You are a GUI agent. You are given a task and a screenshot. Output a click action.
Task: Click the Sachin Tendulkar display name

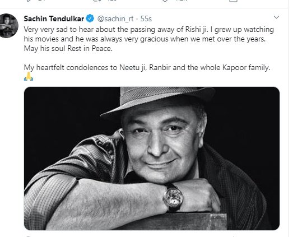pos(54,18)
